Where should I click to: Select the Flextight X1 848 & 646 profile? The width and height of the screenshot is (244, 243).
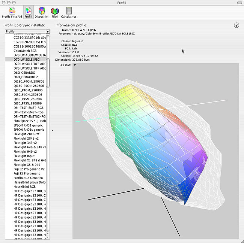26,160
